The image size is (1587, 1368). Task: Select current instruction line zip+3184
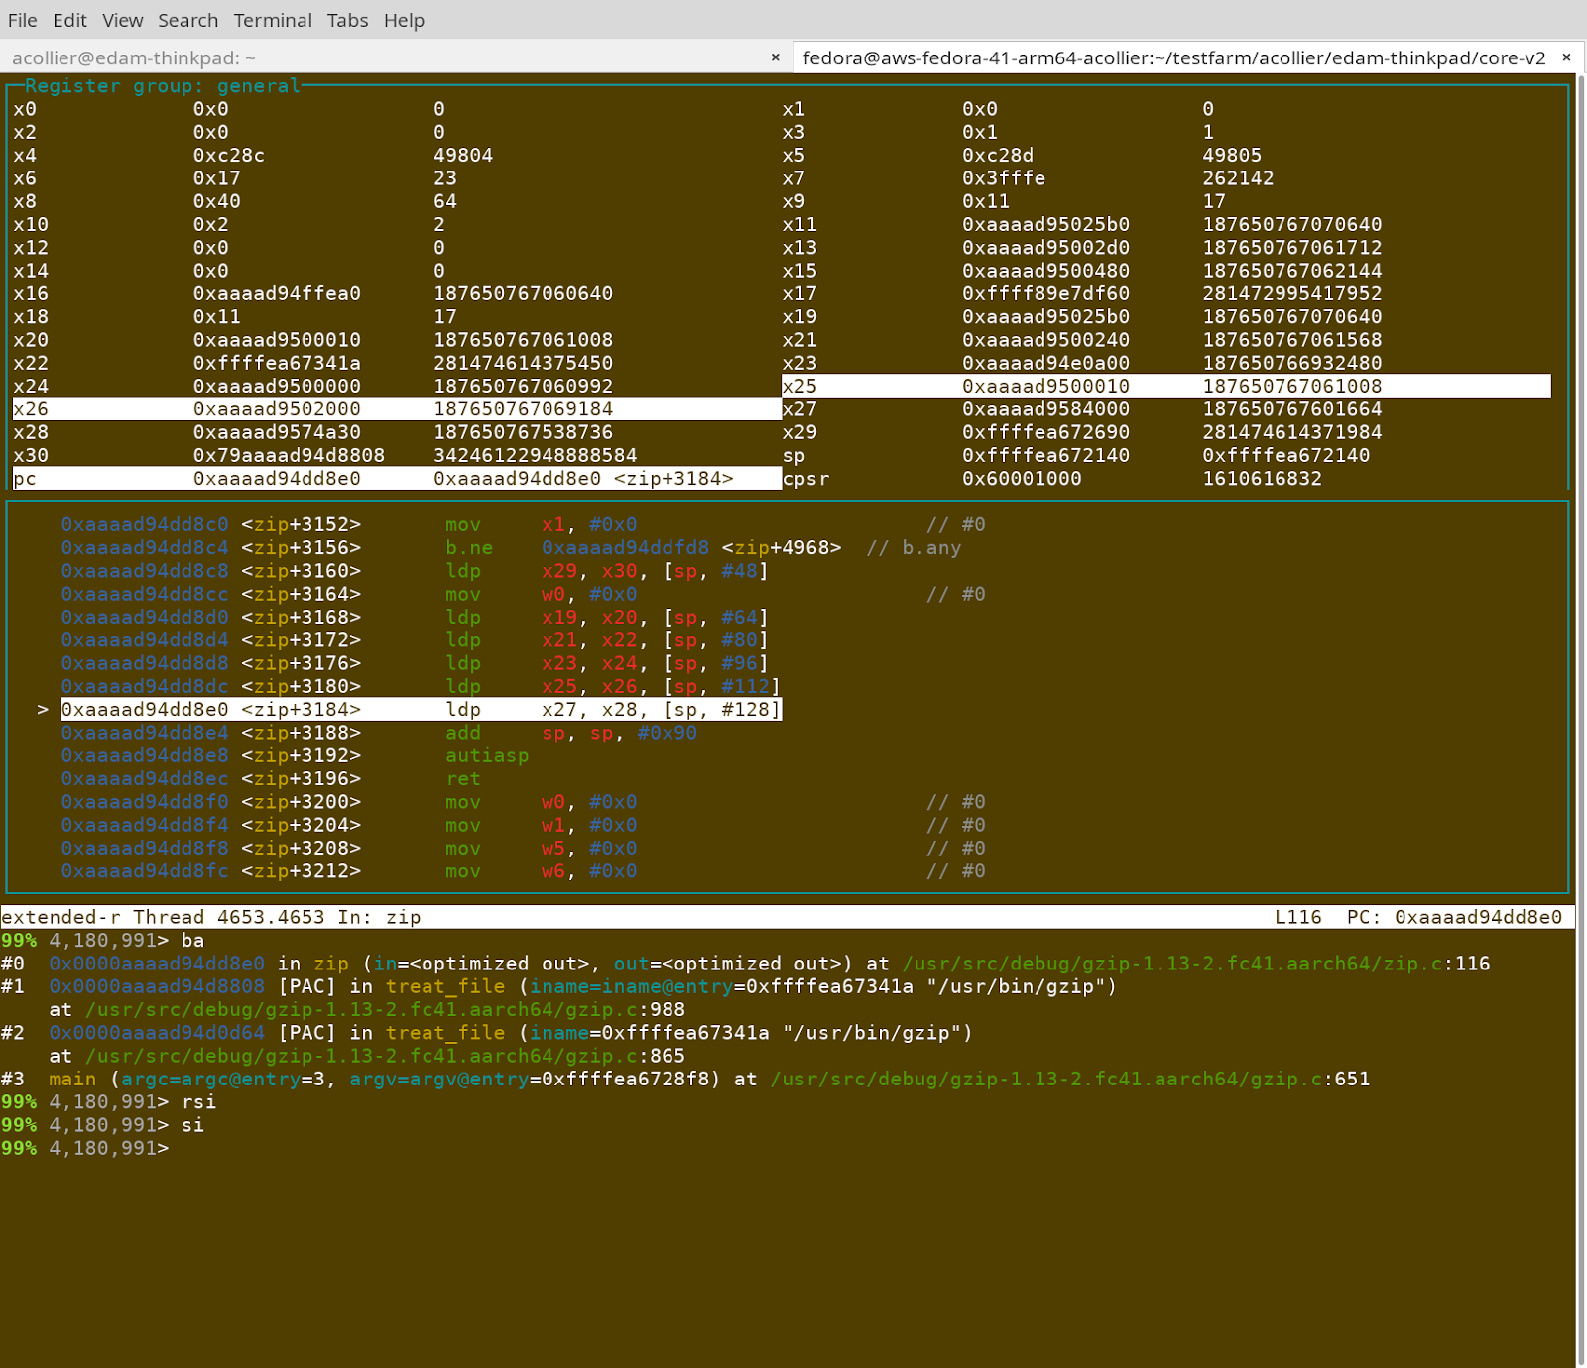coord(421,709)
